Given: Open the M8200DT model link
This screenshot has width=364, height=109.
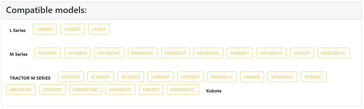Looking at the screenshot, I should click(53, 90).
